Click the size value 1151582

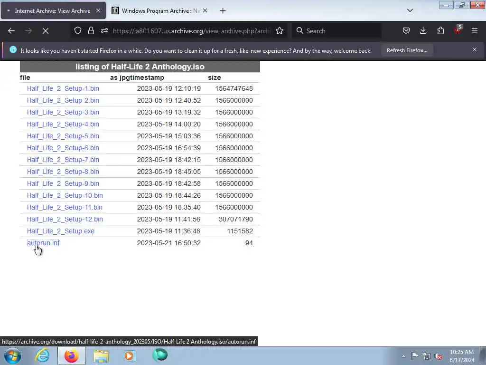tap(240, 231)
